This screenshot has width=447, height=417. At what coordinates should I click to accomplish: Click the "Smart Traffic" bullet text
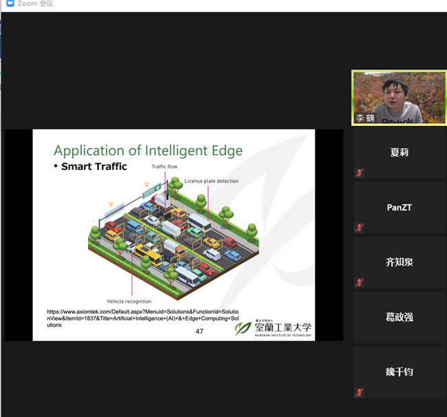[x=94, y=167]
